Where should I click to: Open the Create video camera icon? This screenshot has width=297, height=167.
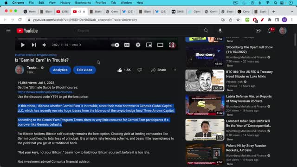[258, 31]
